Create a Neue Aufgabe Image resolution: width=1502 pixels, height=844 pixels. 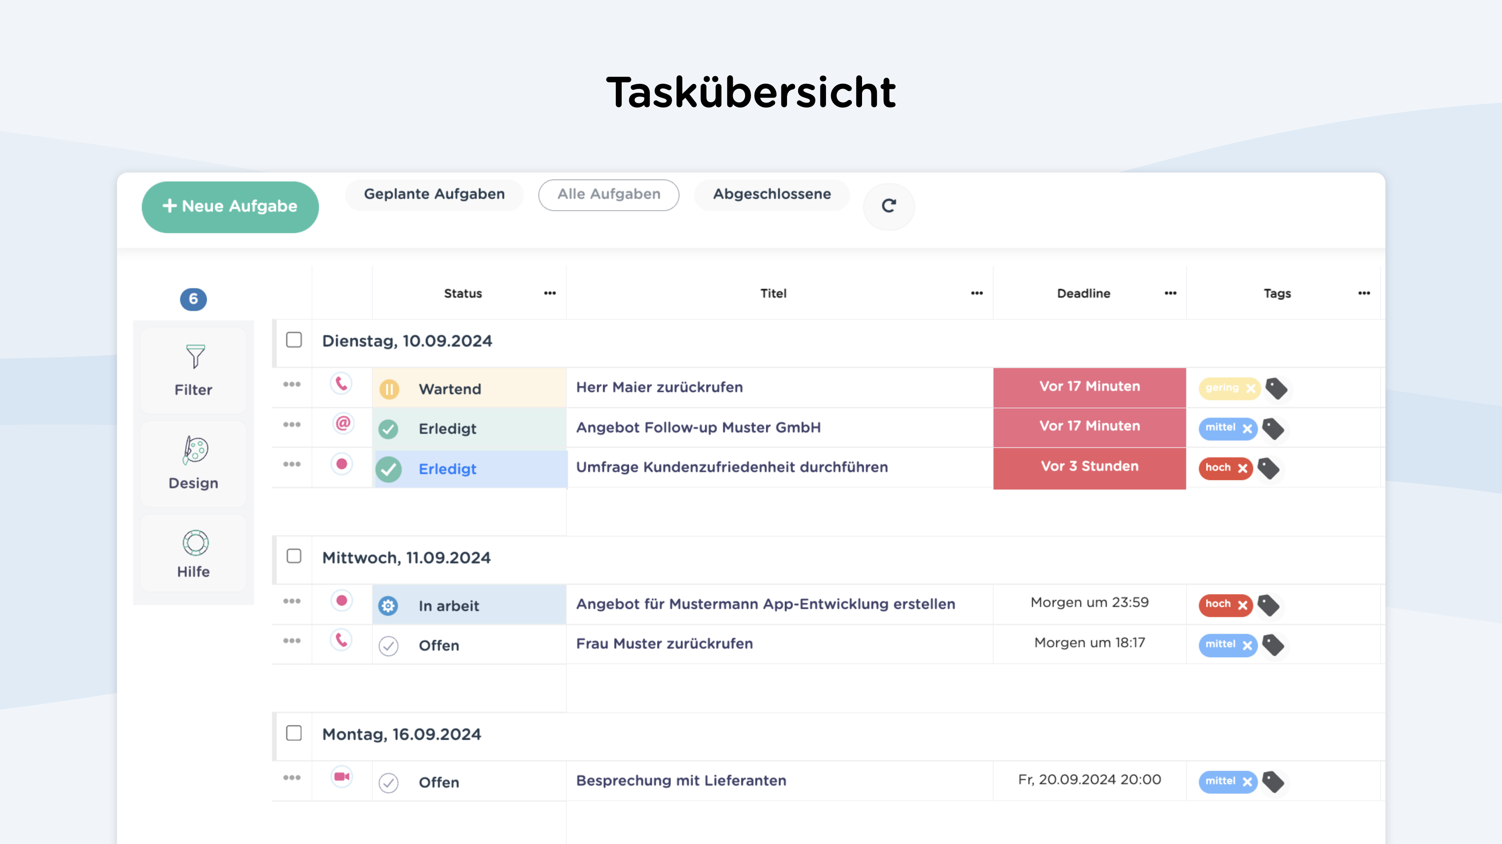point(230,206)
